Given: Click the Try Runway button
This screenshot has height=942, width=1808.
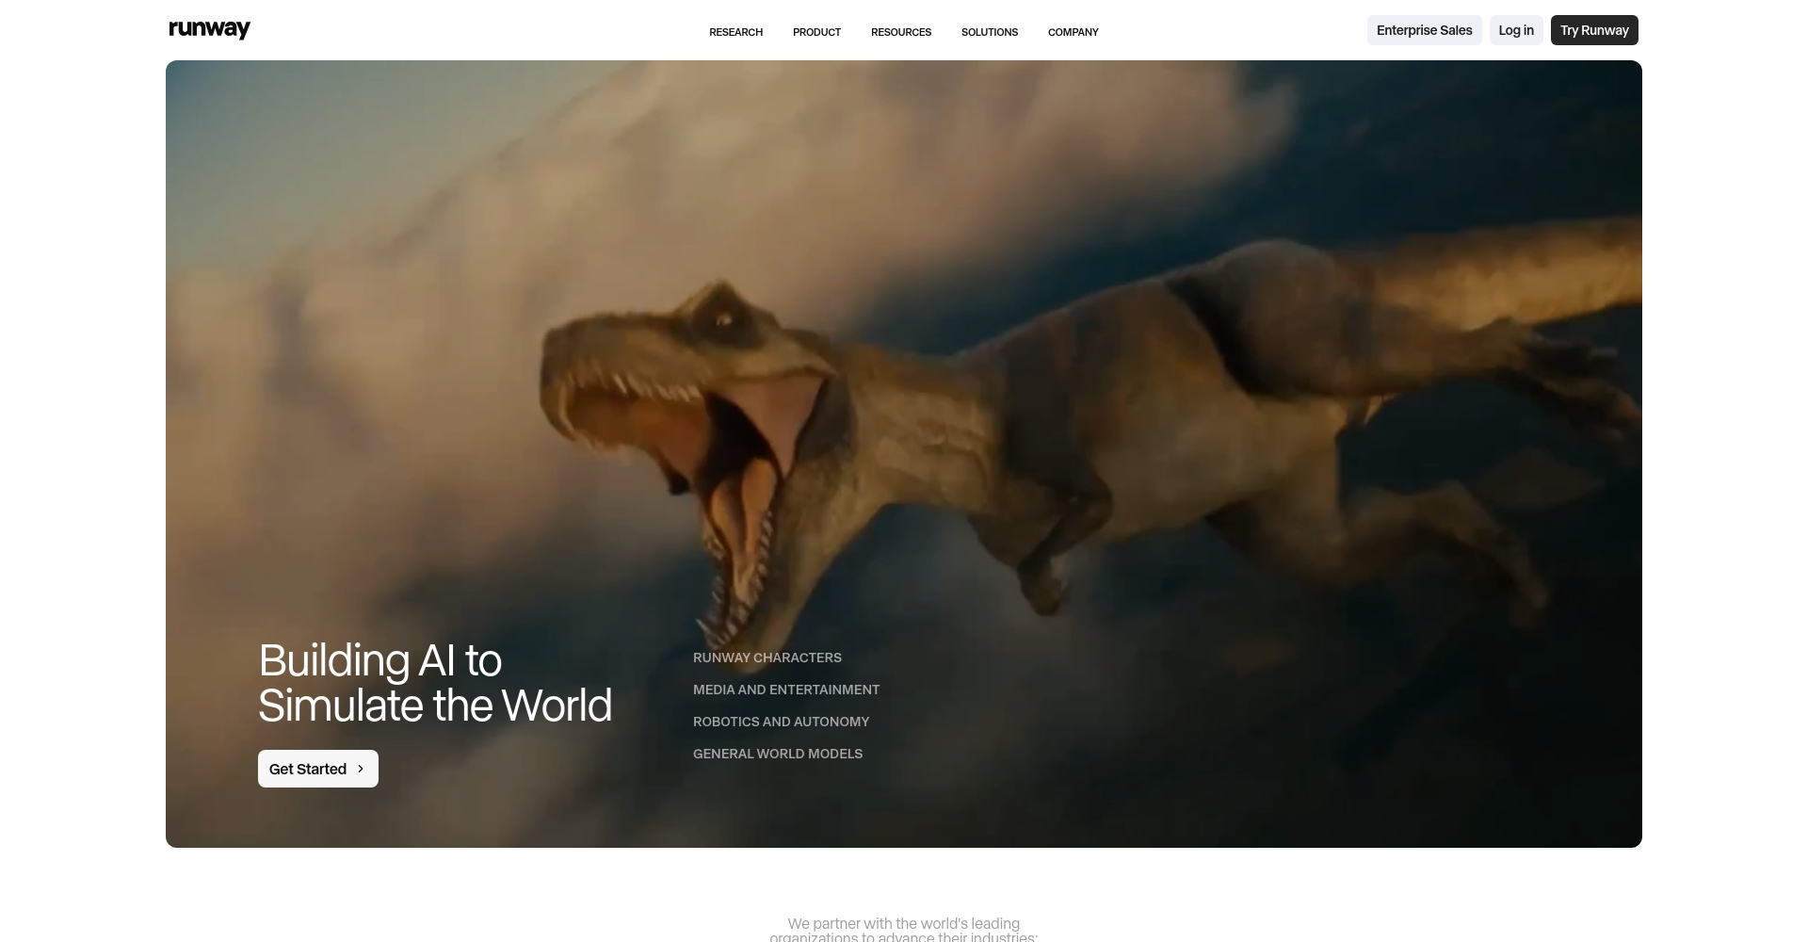Looking at the screenshot, I should tap(1593, 30).
